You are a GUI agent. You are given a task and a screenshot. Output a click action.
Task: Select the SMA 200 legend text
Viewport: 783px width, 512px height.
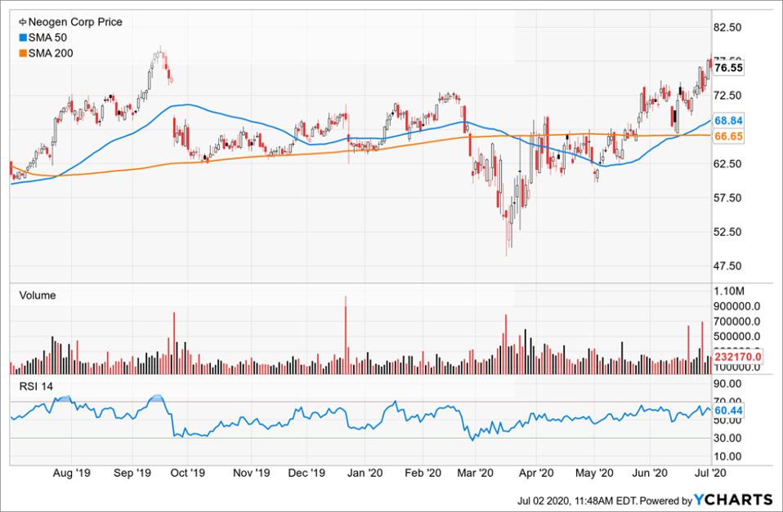[x=51, y=53]
